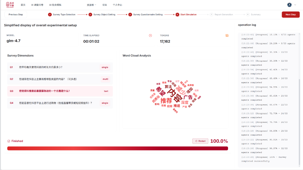
Task: Click the YuLan logo in the header
Action: [x=10, y=5]
